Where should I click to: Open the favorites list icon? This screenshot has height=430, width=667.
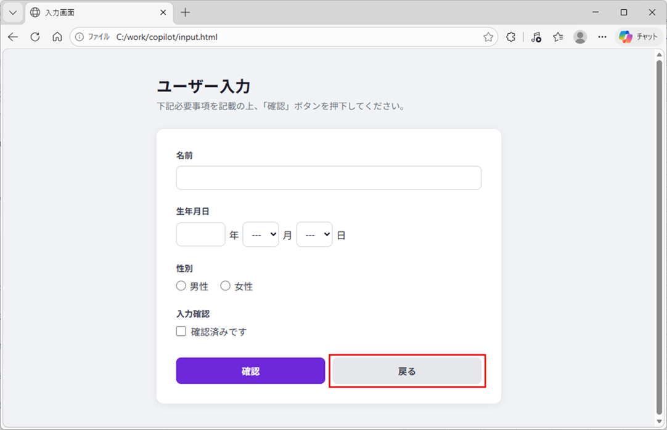(x=558, y=37)
